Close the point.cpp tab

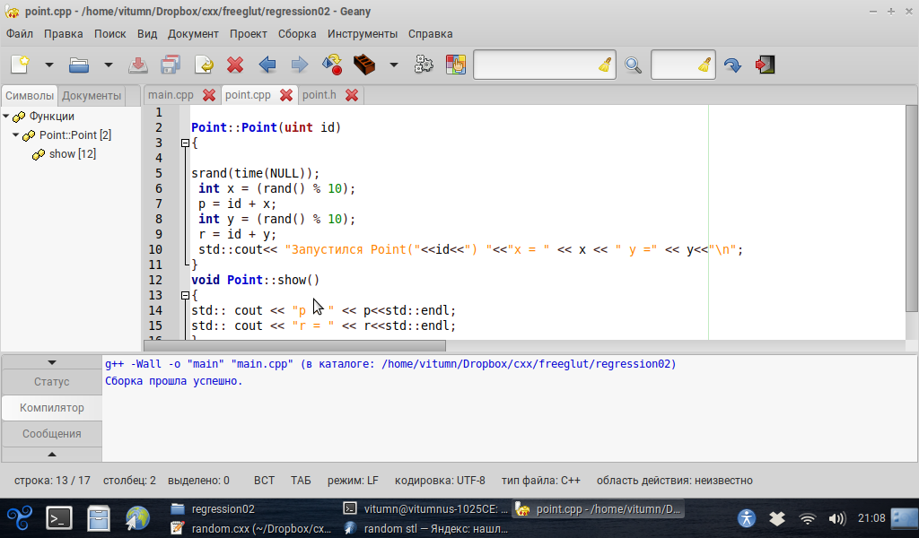point(286,95)
